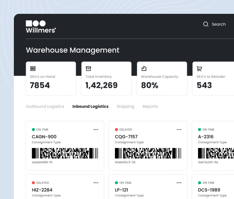Select consignment title A-2316
This screenshot has width=234, height=199.
point(206,137)
